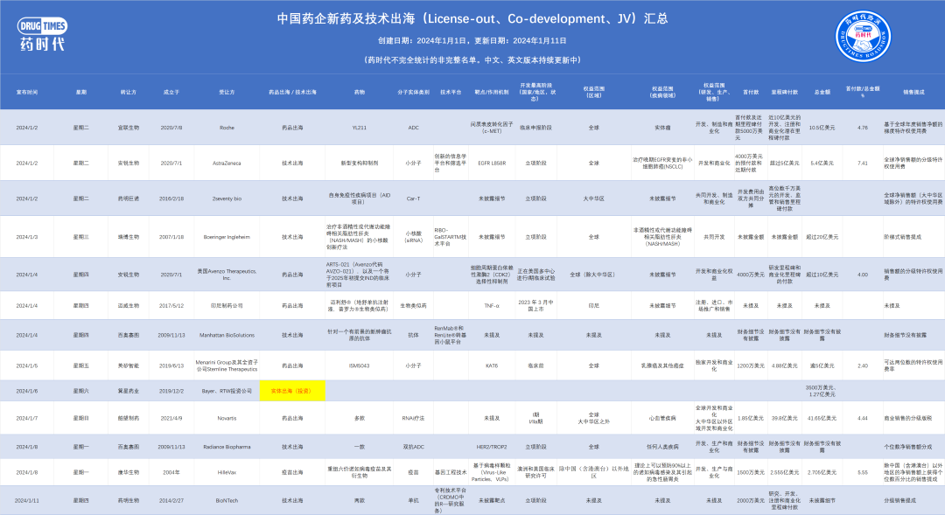This screenshot has height=515, width=945.
Task: Select the yellow highlighted 实体出海（投资） cell
Action: point(292,391)
